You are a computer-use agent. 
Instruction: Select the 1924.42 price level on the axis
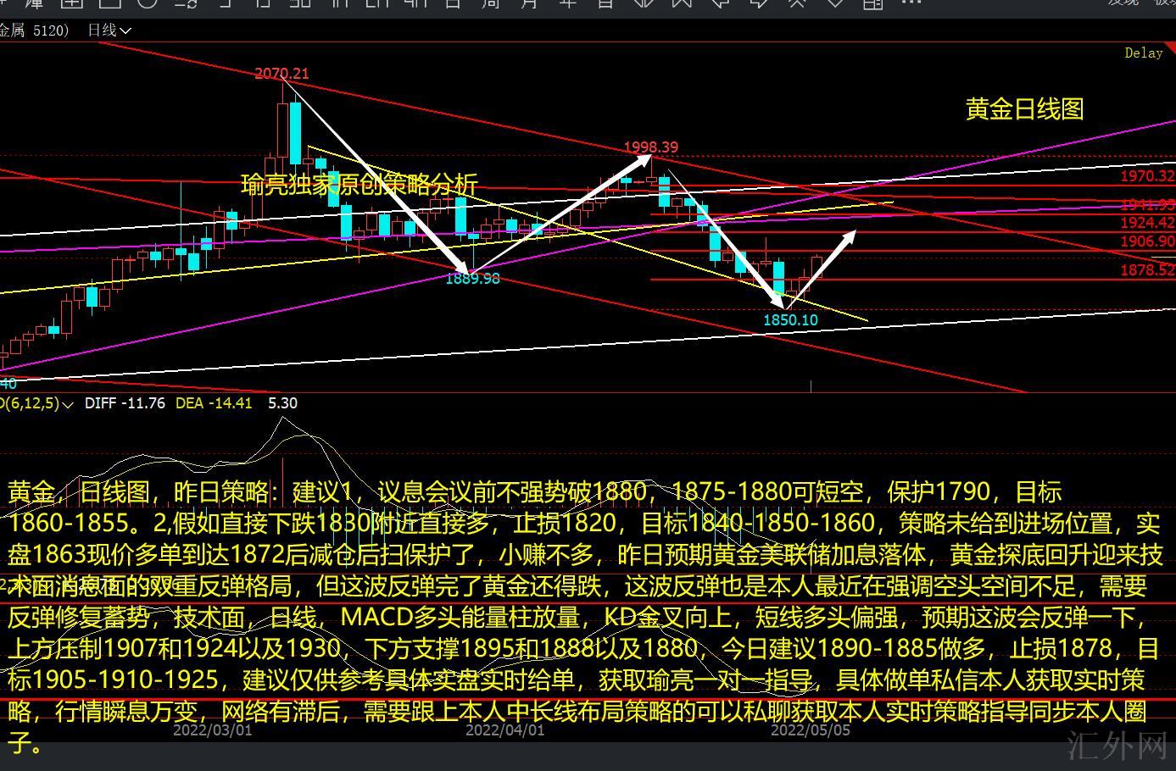pyautogui.click(x=1148, y=223)
